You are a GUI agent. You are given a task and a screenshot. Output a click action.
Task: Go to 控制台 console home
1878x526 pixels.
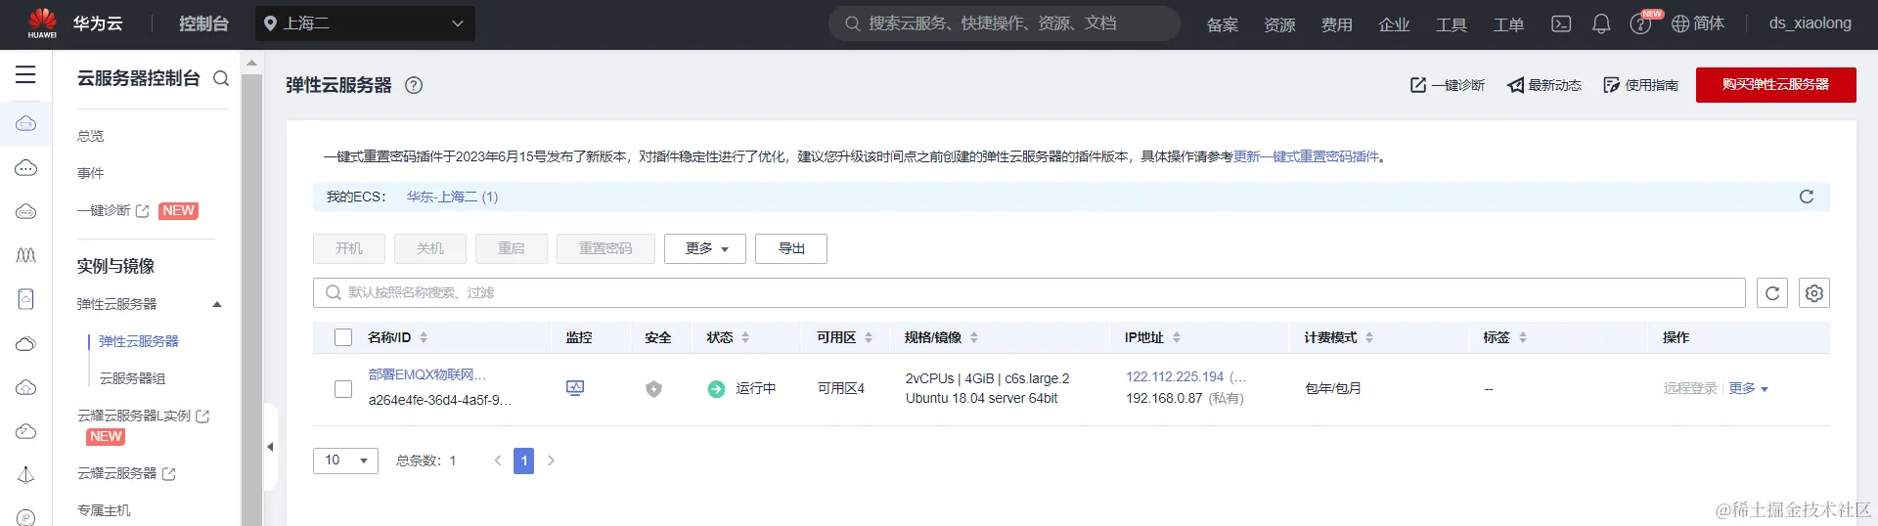click(203, 23)
